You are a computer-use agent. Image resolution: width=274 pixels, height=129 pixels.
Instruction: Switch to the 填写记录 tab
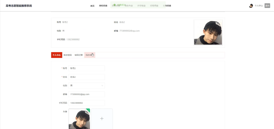79,55
